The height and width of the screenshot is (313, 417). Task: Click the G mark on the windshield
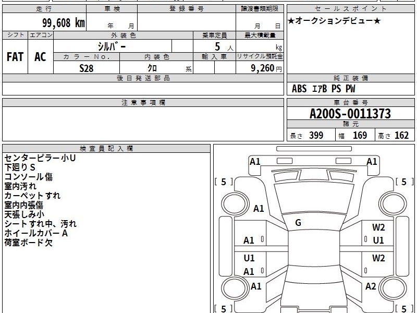click(298, 223)
